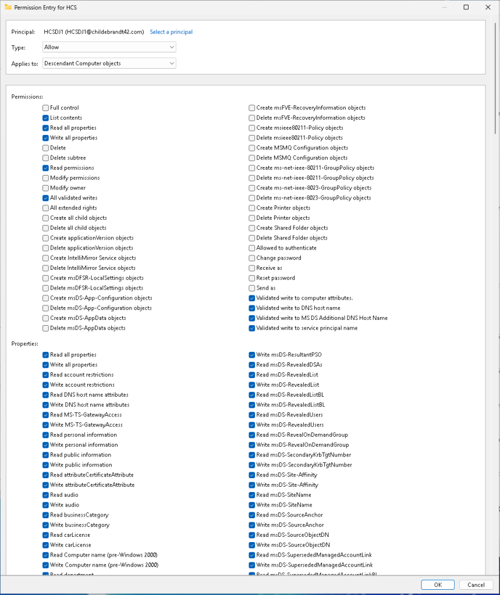Open the Type dropdown set to Allow
Viewport: 500px width, 595px height.
pos(109,47)
